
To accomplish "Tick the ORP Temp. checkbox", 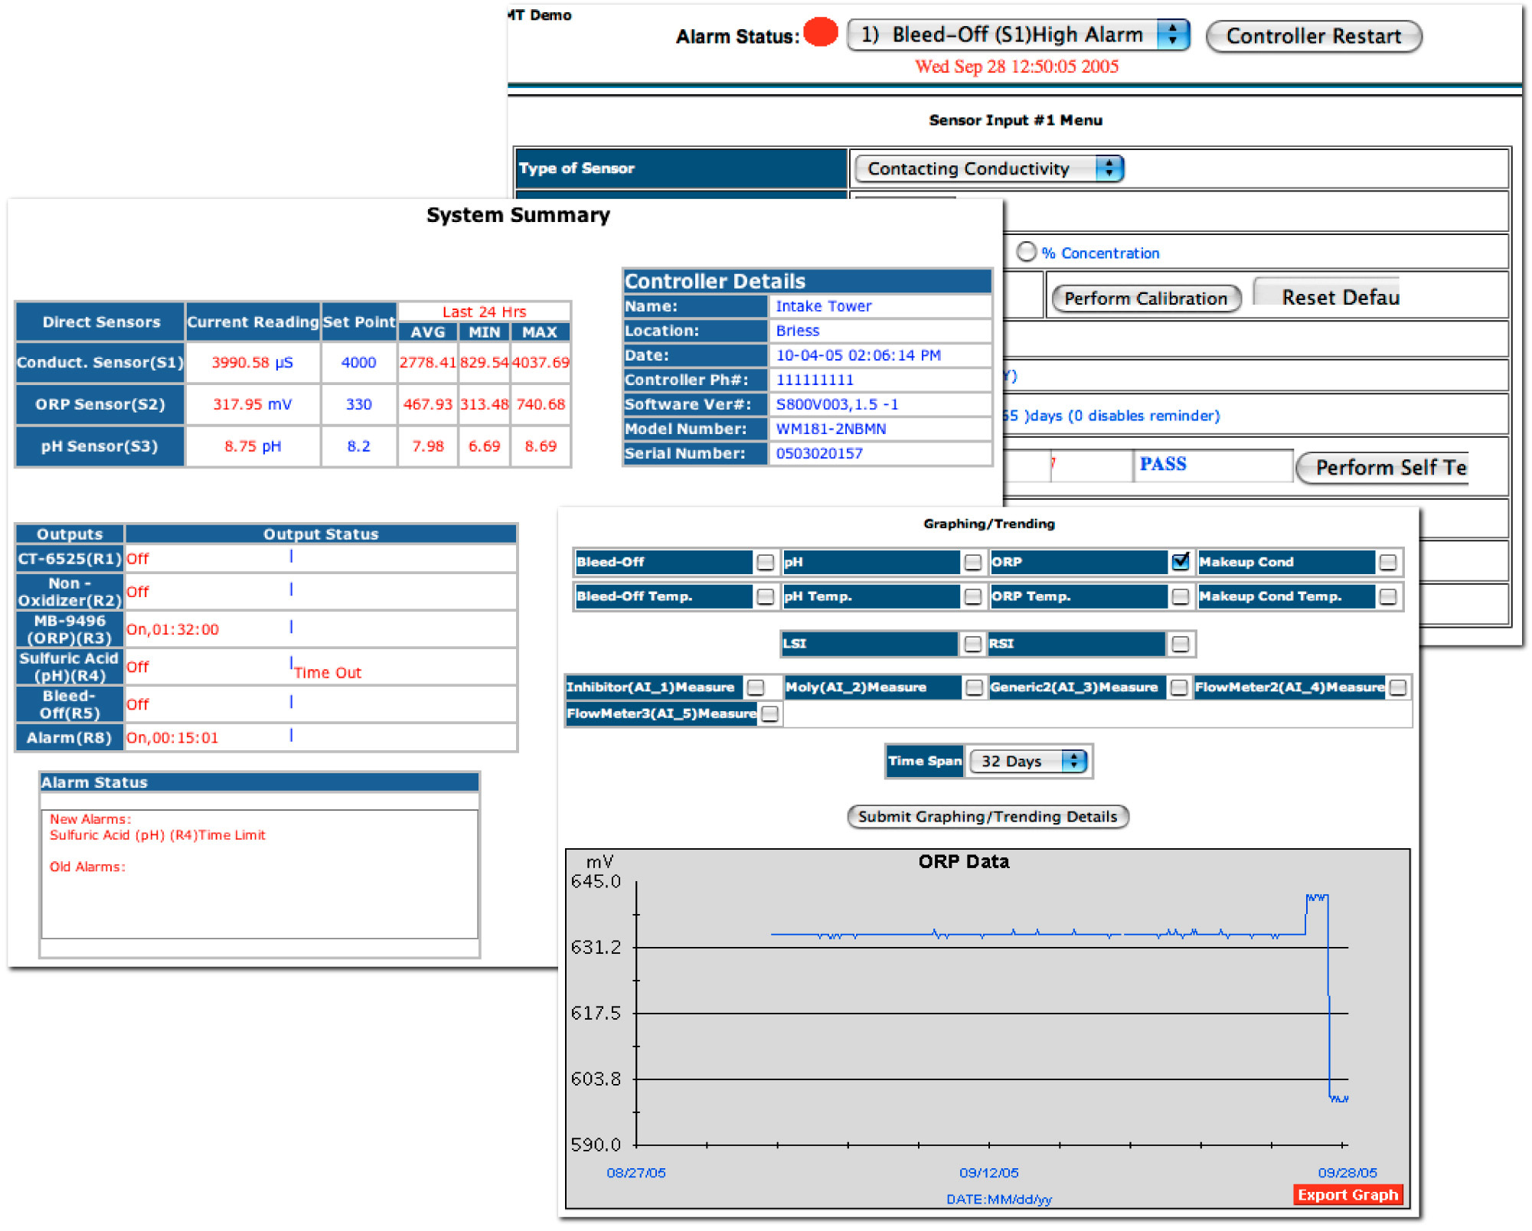I will point(1180,596).
